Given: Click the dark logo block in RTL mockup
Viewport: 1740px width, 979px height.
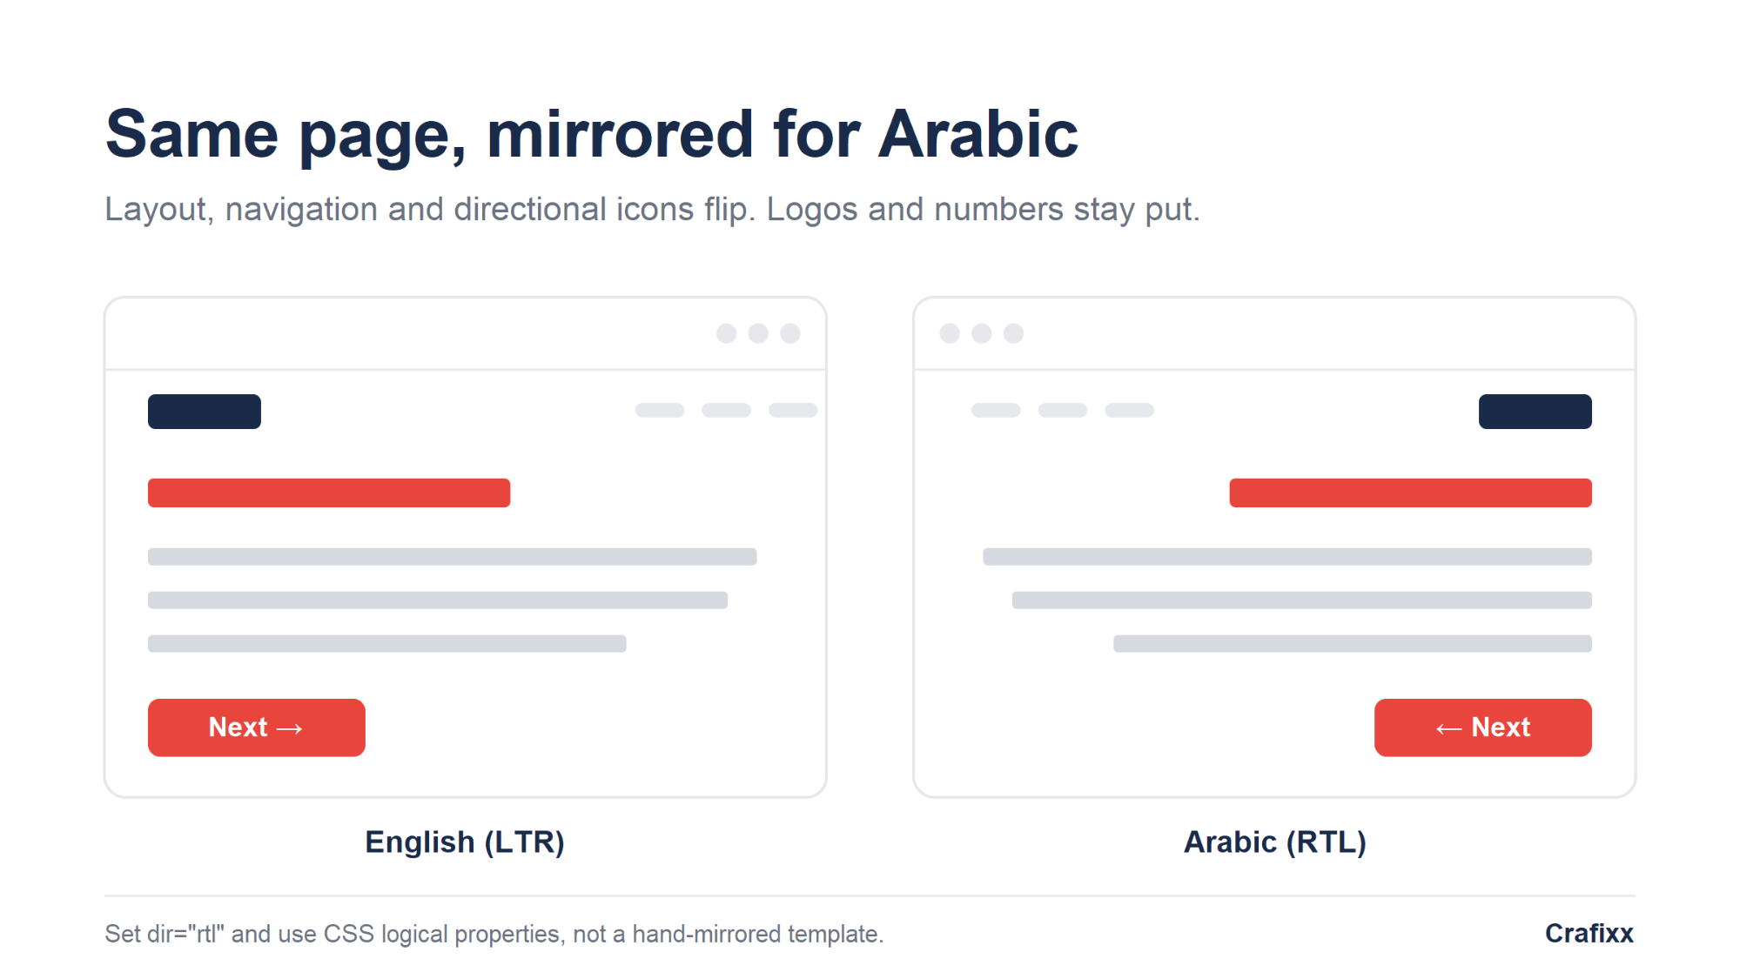Looking at the screenshot, I should coord(1535,412).
